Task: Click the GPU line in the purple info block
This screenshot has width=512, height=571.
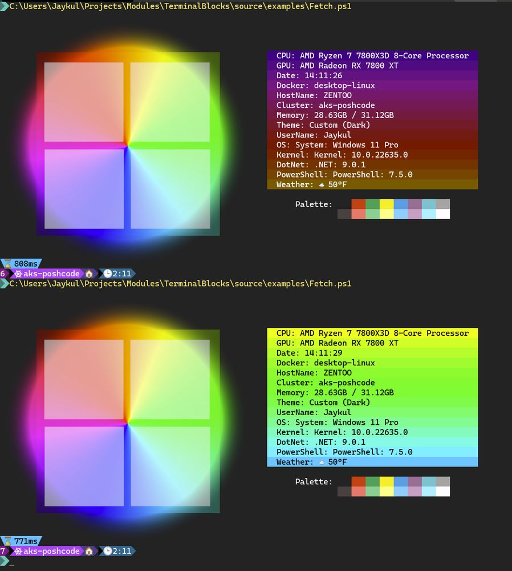Action: (337, 66)
